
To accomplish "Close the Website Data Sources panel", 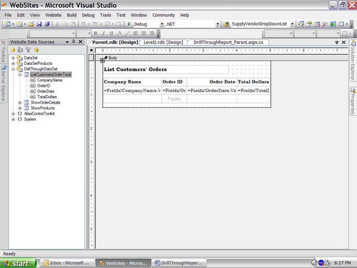I will [x=80, y=42].
